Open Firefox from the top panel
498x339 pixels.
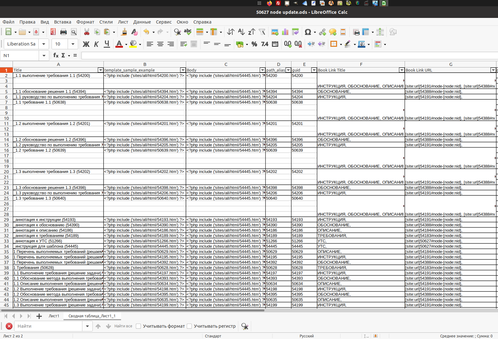[269, 3]
